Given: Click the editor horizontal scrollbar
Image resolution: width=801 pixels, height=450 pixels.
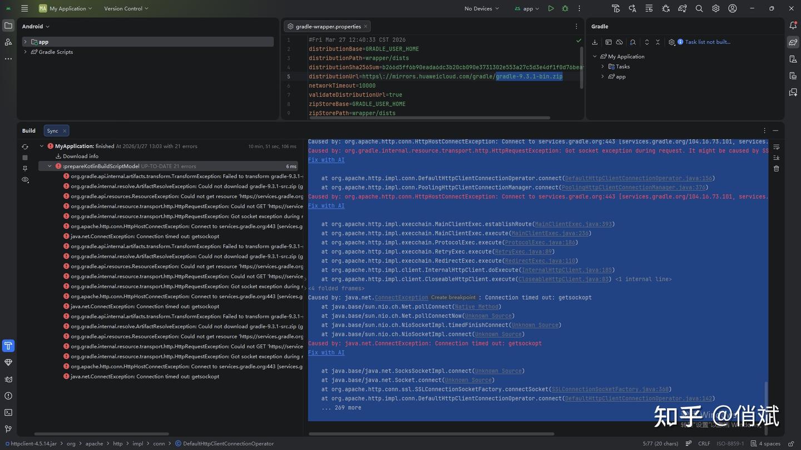Looking at the screenshot, I should (x=429, y=118).
